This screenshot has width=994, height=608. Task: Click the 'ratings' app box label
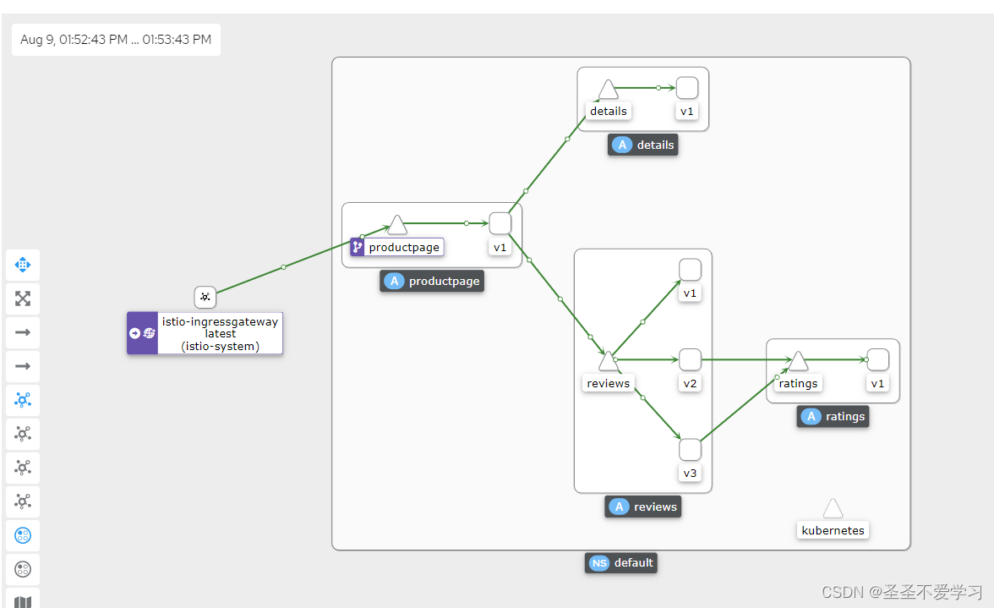click(833, 417)
